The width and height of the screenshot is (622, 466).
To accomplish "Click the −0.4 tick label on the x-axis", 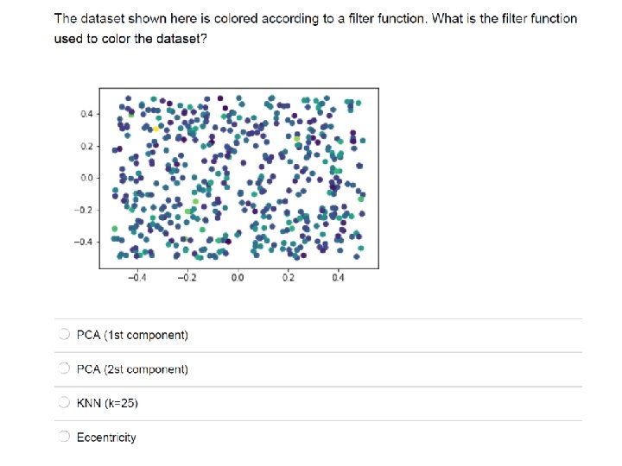I will (136, 278).
